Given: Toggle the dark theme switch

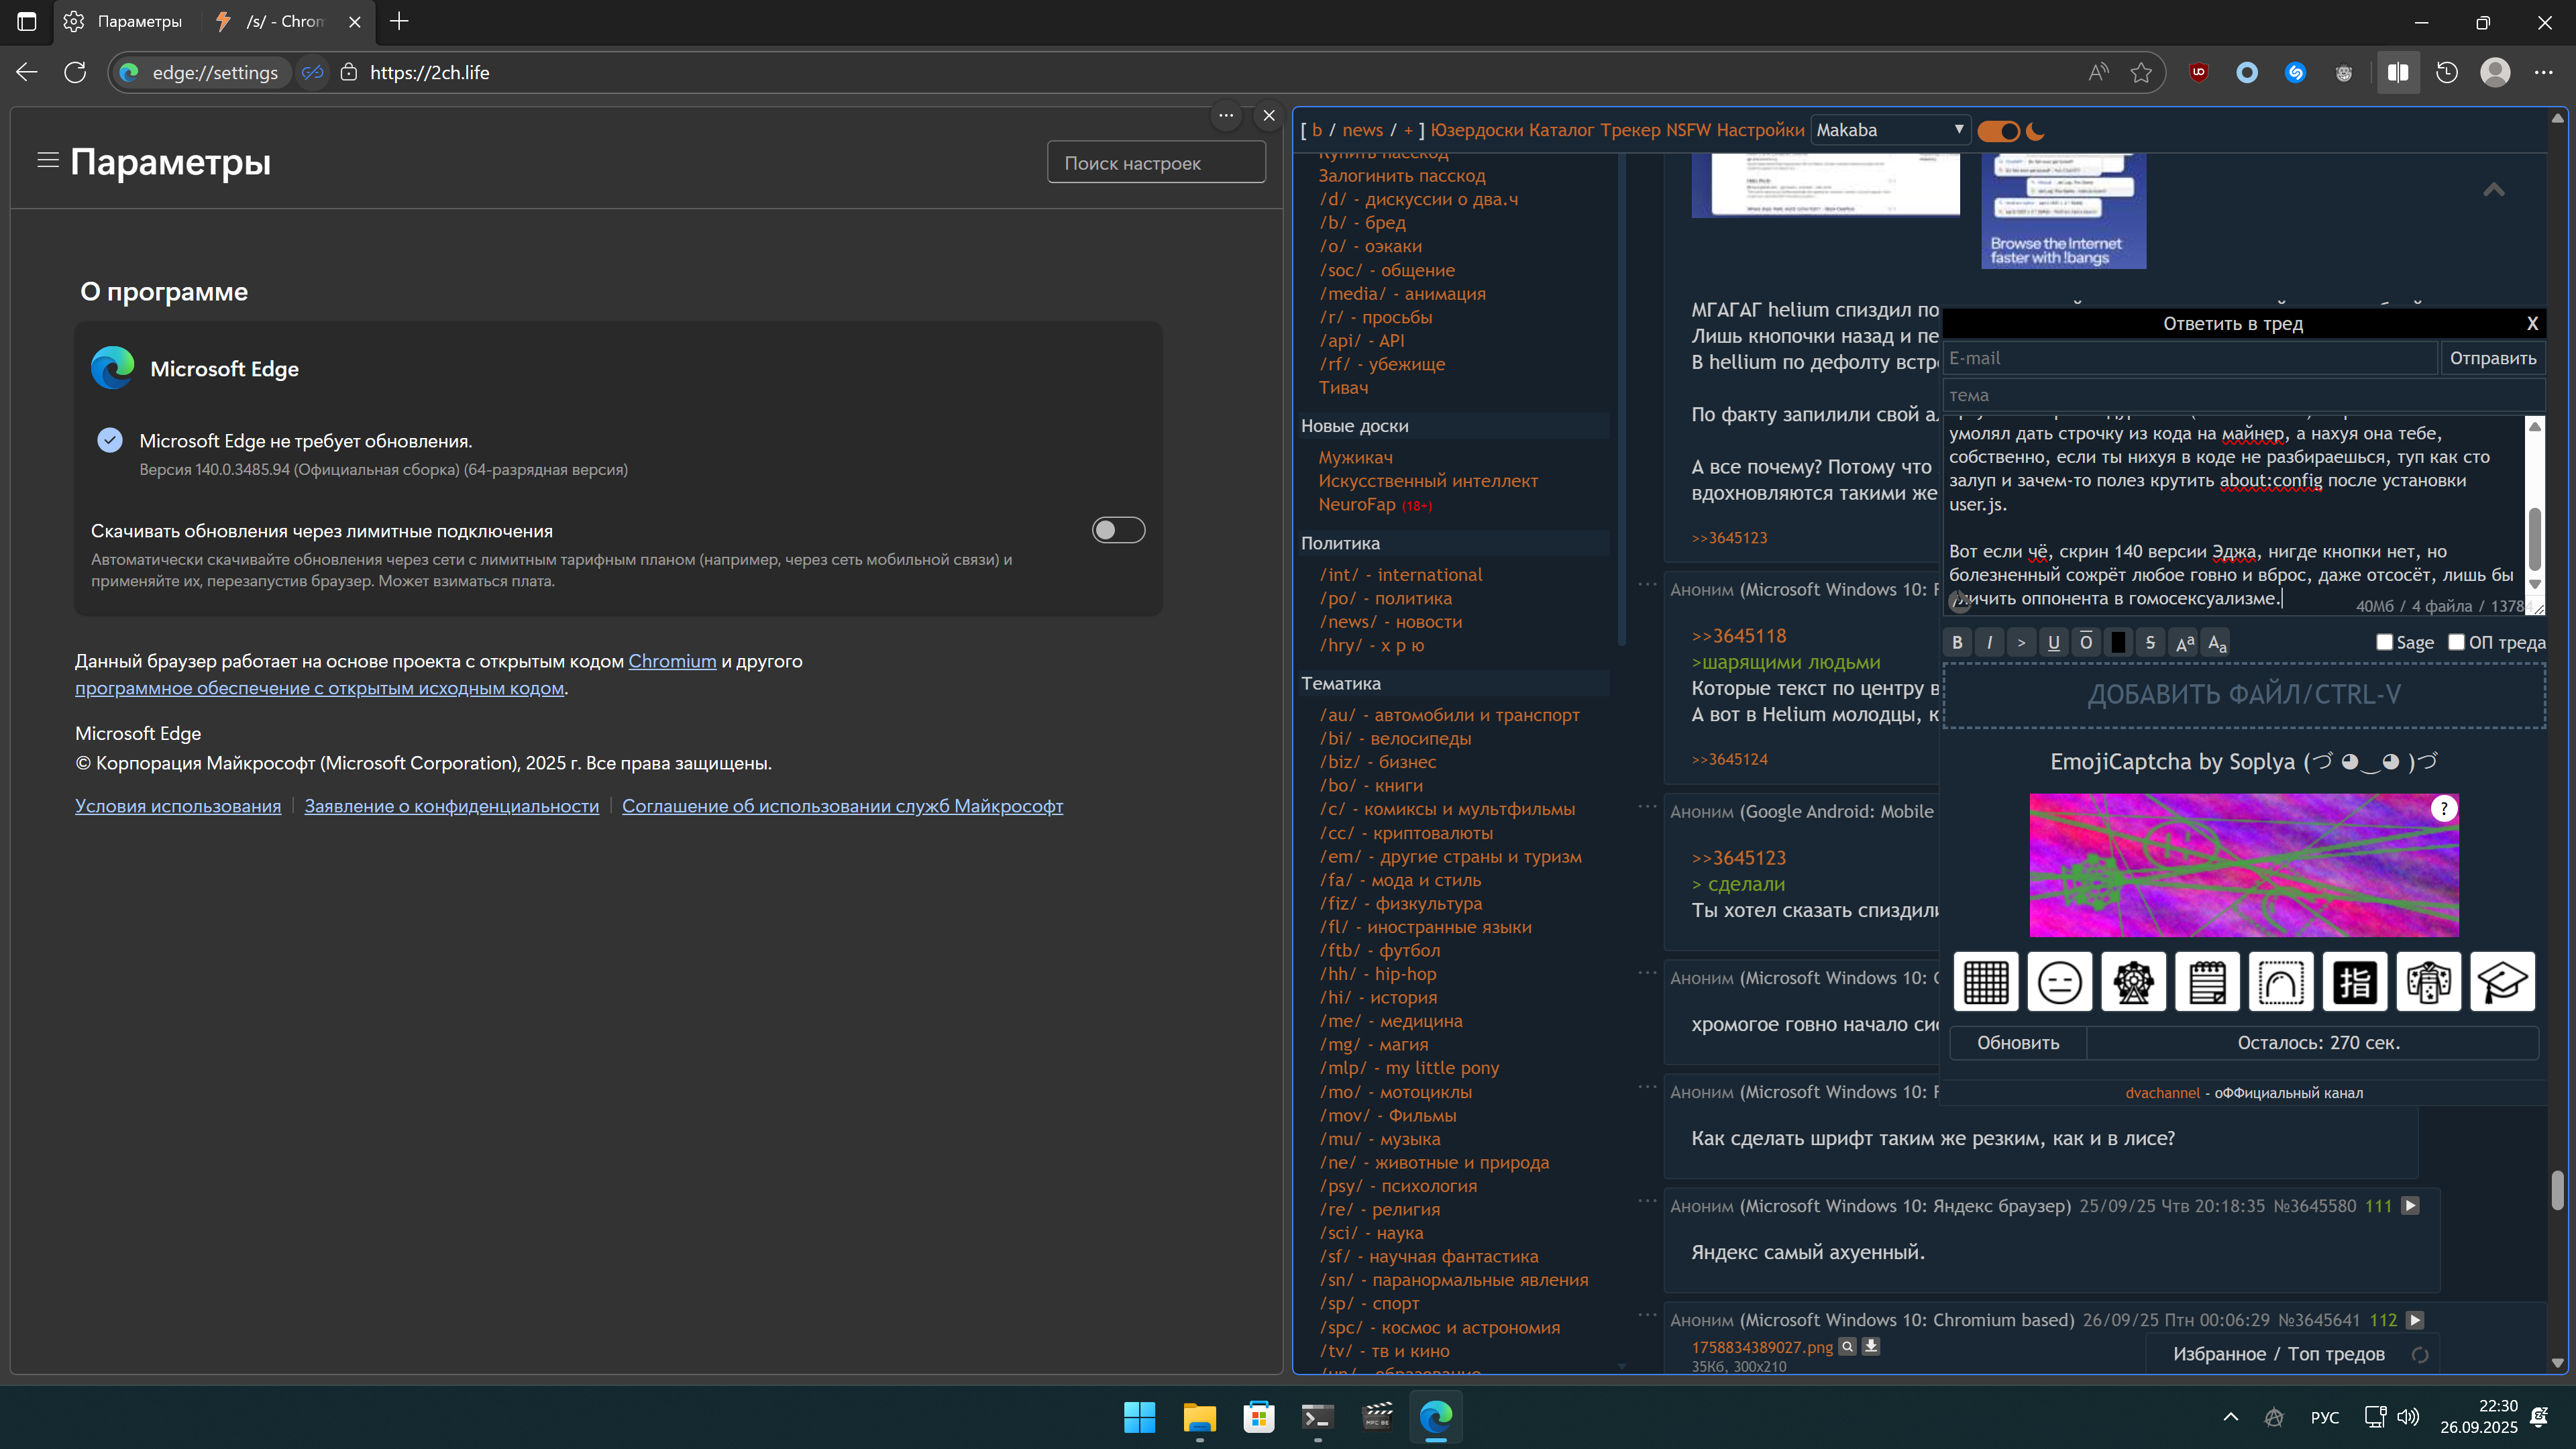Looking at the screenshot, I should point(1998,131).
